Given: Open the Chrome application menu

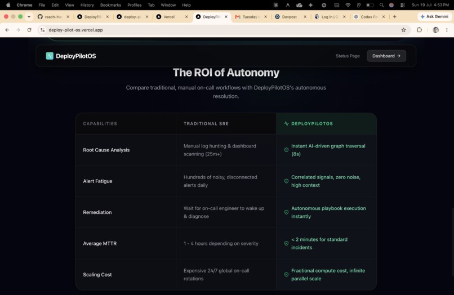Looking at the screenshot, I should [x=24, y=5].
